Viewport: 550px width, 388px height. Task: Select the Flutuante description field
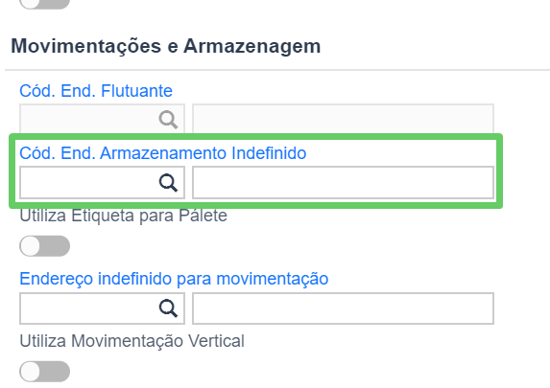(x=343, y=120)
